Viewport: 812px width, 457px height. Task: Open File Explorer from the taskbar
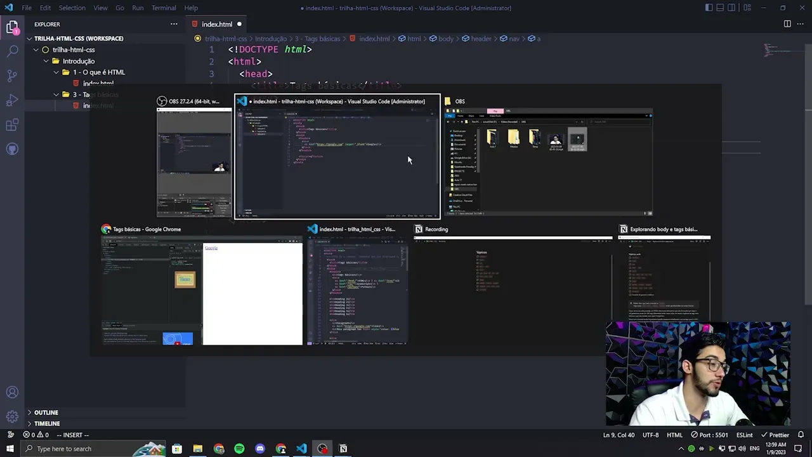[198, 449]
